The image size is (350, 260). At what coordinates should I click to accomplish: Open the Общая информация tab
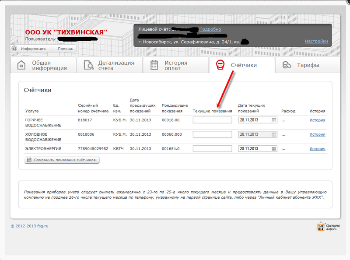(x=43, y=65)
